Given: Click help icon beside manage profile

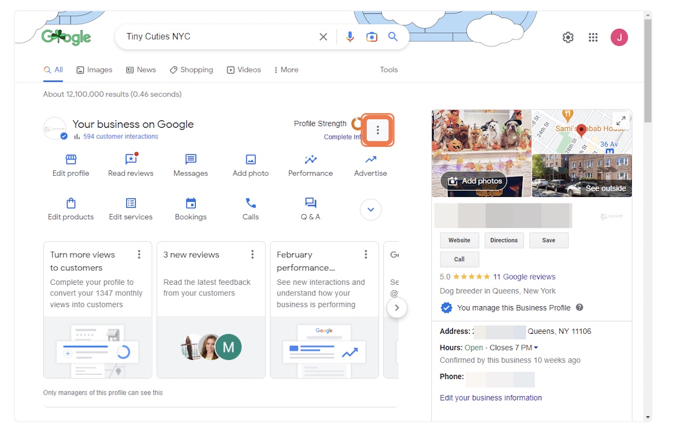Looking at the screenshot, I should [x=580, y=307].
